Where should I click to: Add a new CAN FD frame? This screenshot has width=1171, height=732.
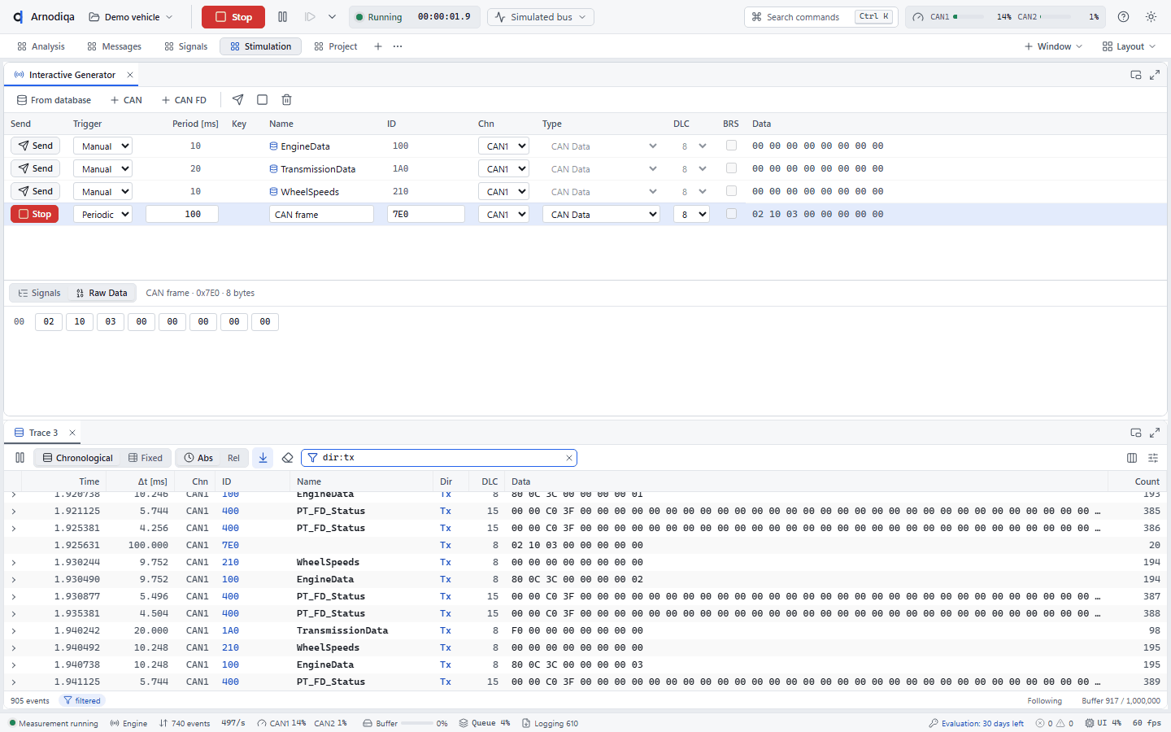pyautogui.click(x=184, y=100)
